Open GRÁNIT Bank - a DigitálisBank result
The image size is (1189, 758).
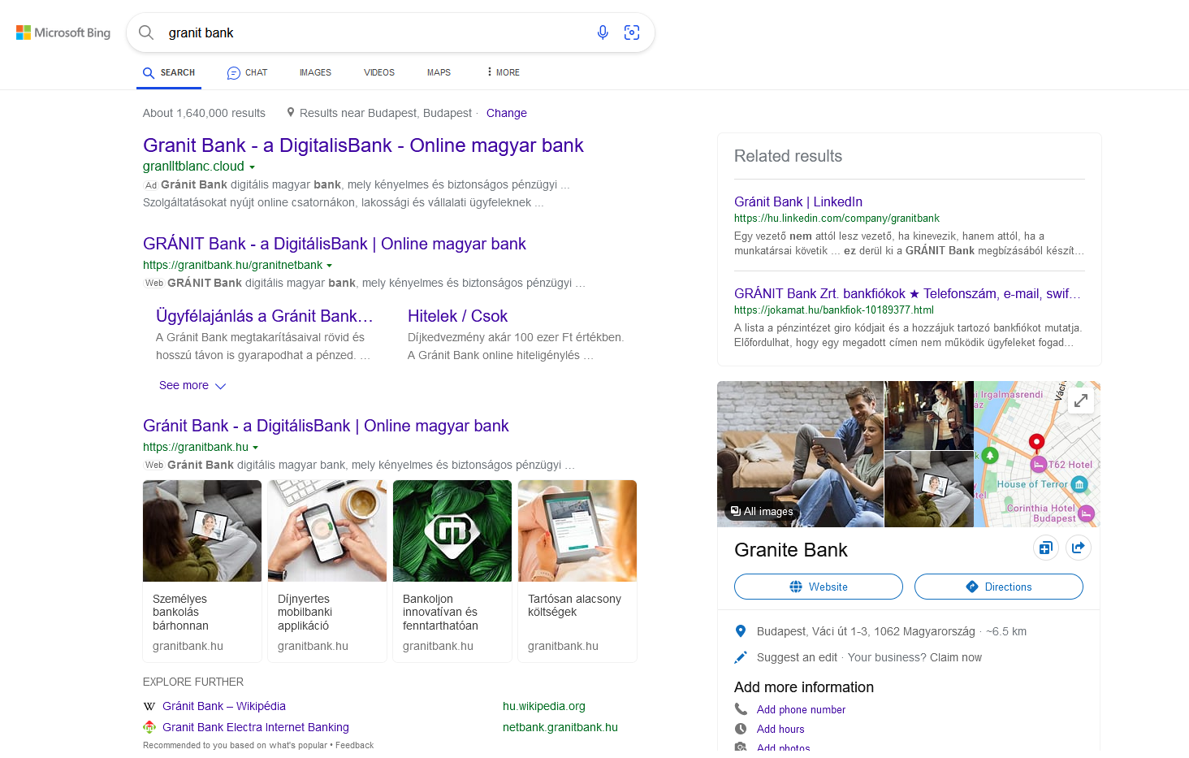coord(335,244)
